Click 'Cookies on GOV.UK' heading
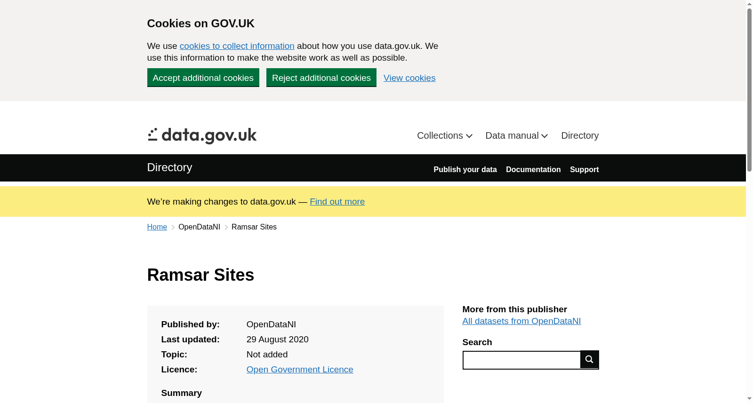Image resolution: width=753 pixels, height=403 pixels. point(201,24)
